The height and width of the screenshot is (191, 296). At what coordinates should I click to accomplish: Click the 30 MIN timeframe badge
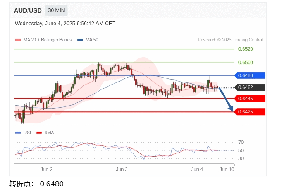tap(56, 10)
